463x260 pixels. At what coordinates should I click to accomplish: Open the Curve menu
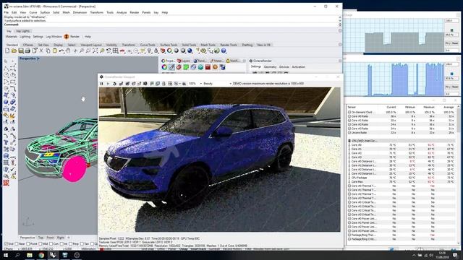33,13
